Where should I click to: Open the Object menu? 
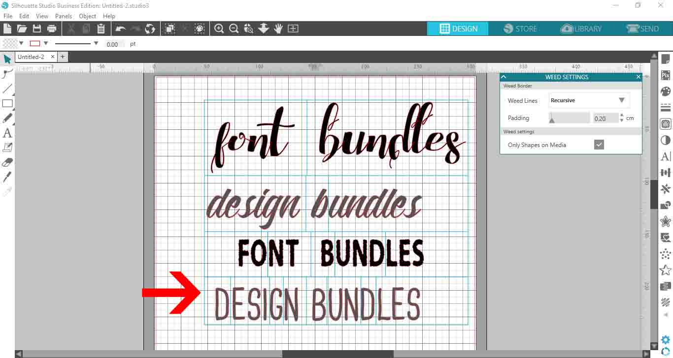[x=88, y=16]
